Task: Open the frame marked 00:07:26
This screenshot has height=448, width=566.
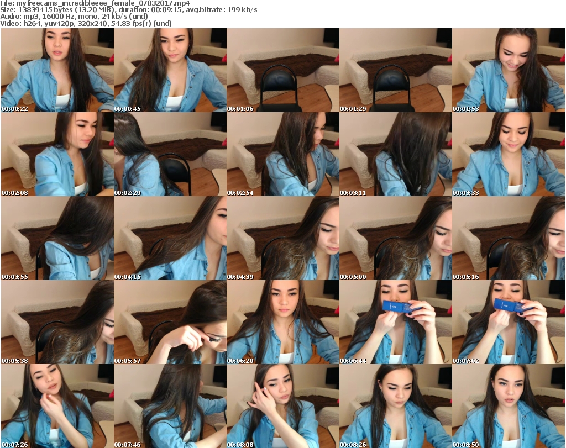Action: 57,406
